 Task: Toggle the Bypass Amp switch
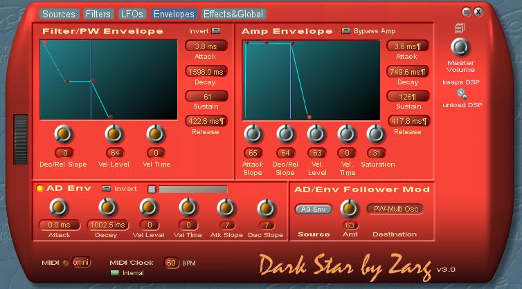tap(346, 31)
